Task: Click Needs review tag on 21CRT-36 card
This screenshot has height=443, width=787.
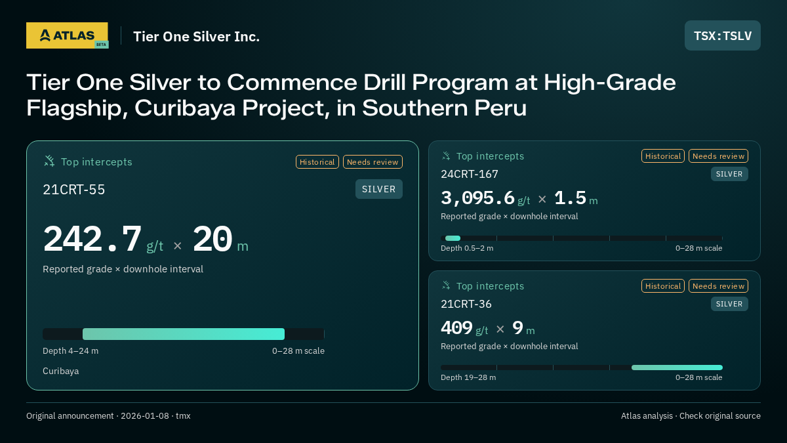Action: point(718,286)
